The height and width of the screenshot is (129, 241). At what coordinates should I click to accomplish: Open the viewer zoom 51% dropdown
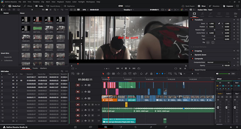pos(85,10)
